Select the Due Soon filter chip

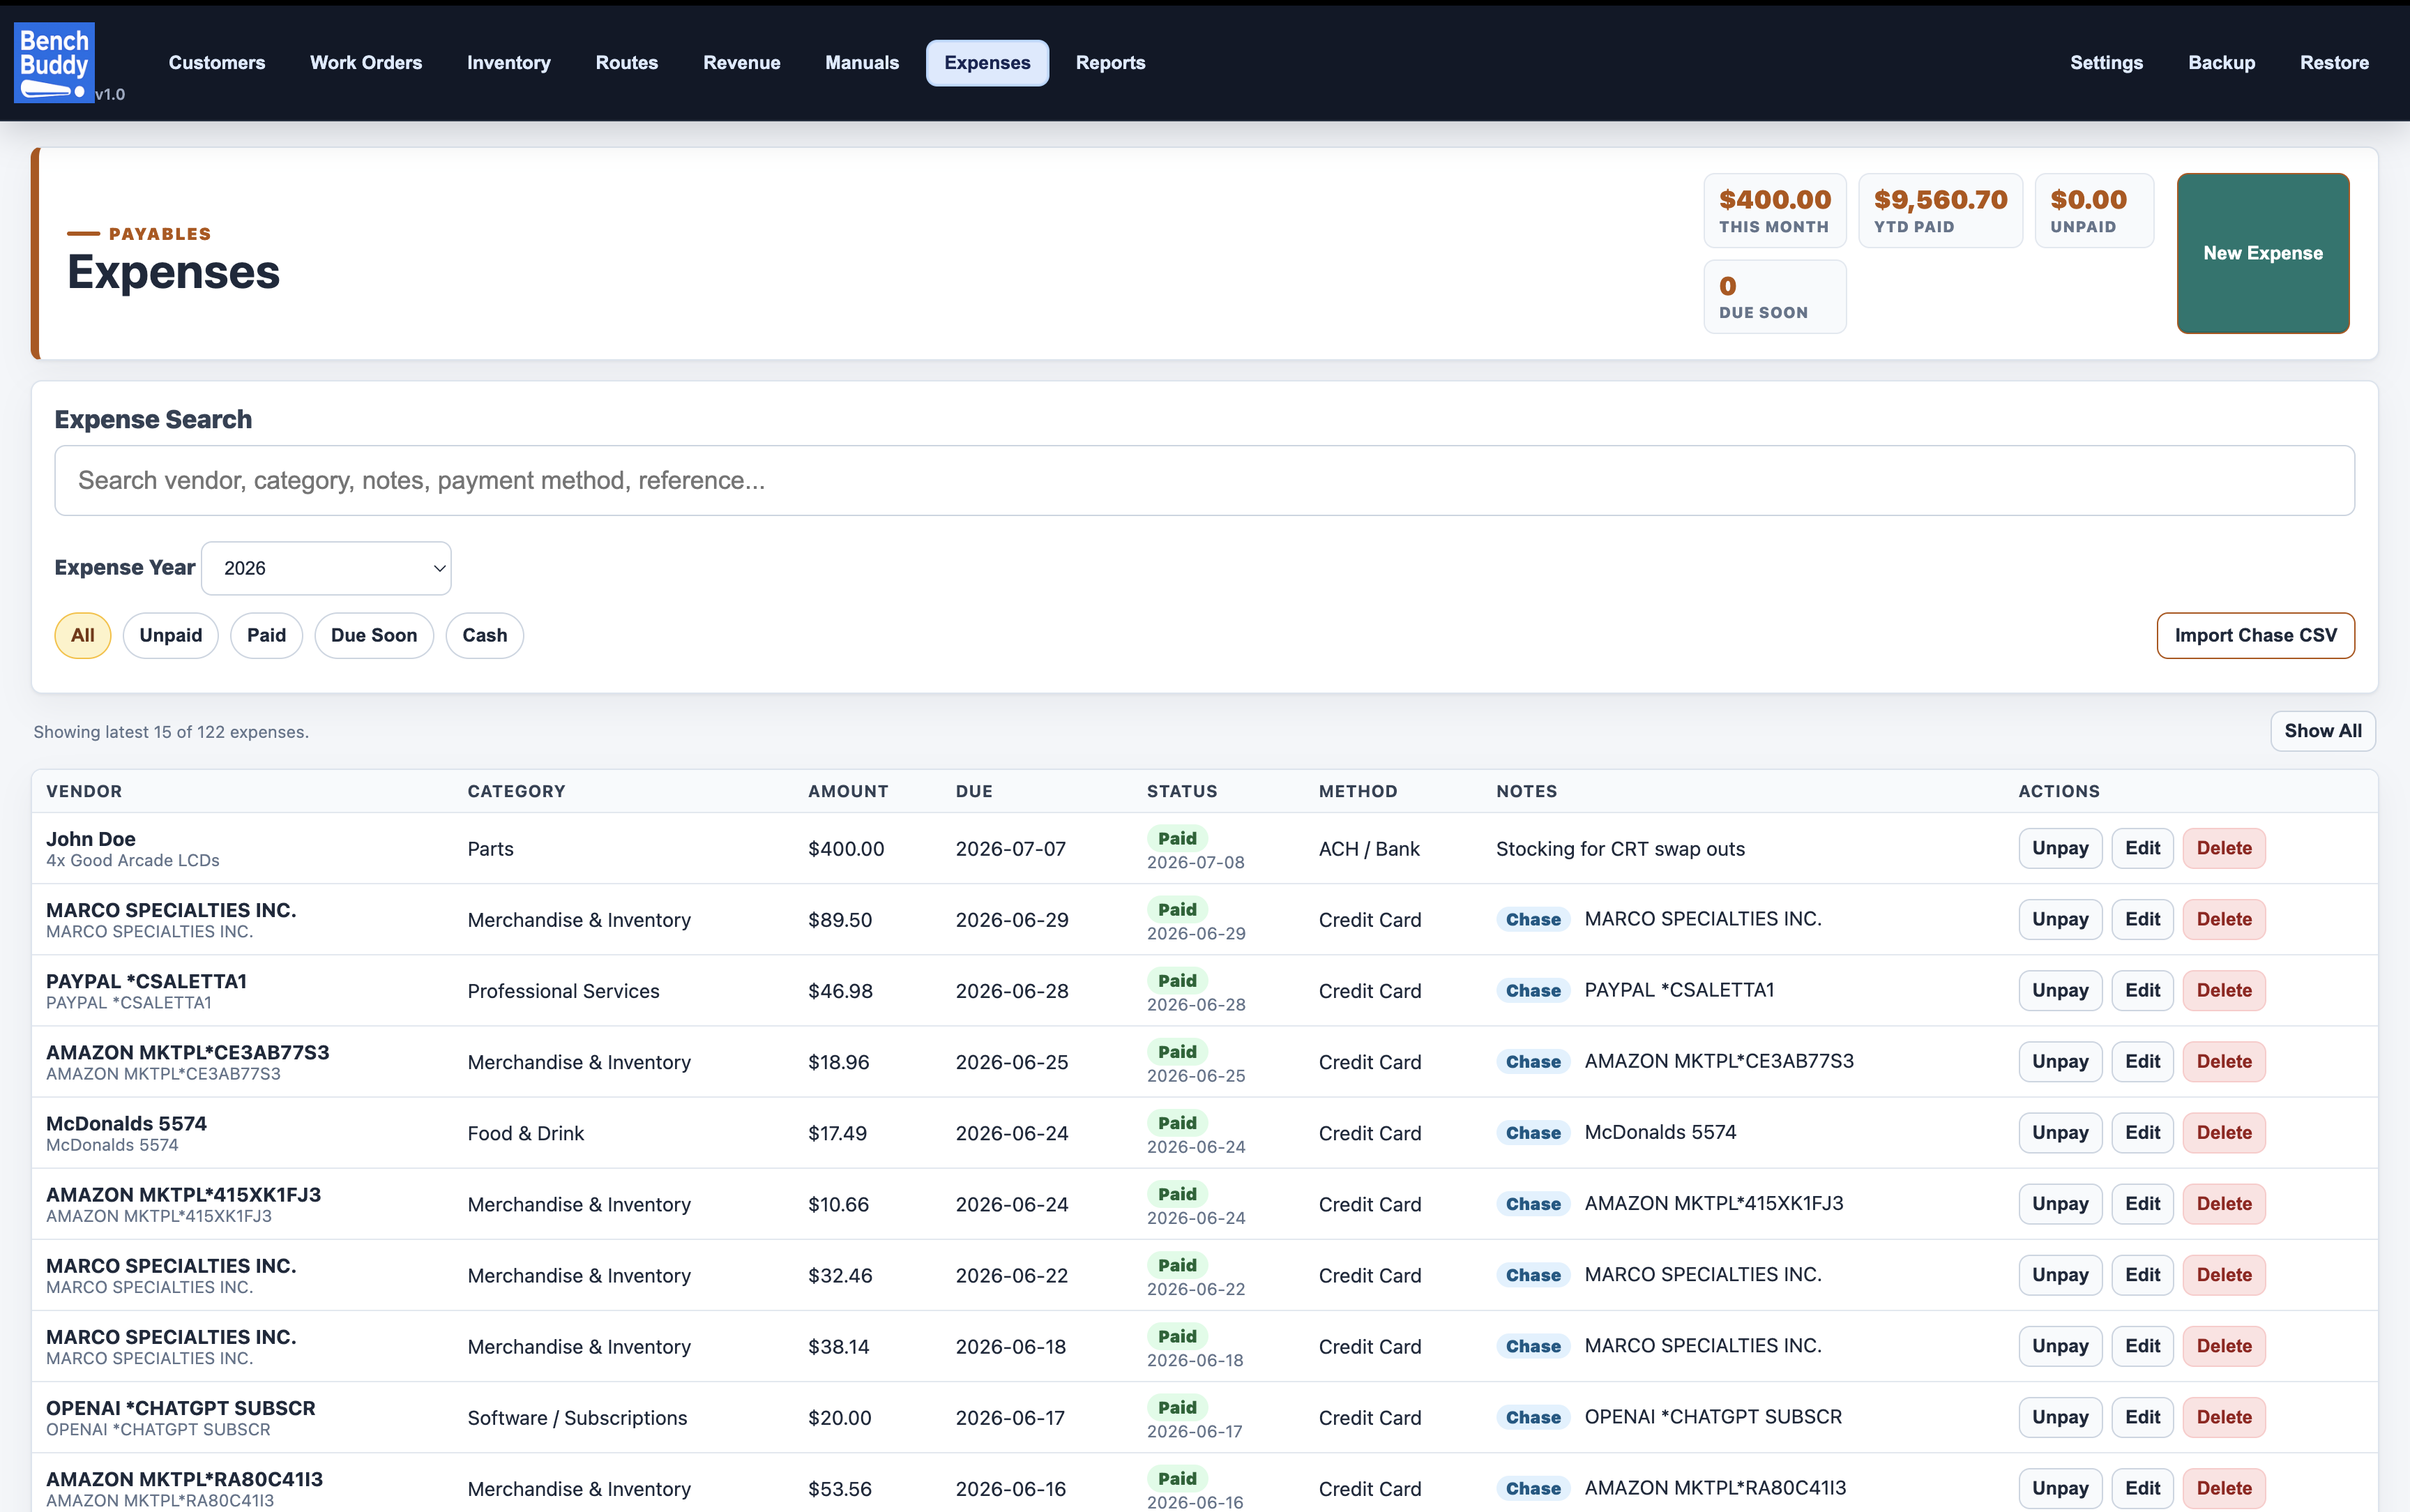(x=374, y=636)
